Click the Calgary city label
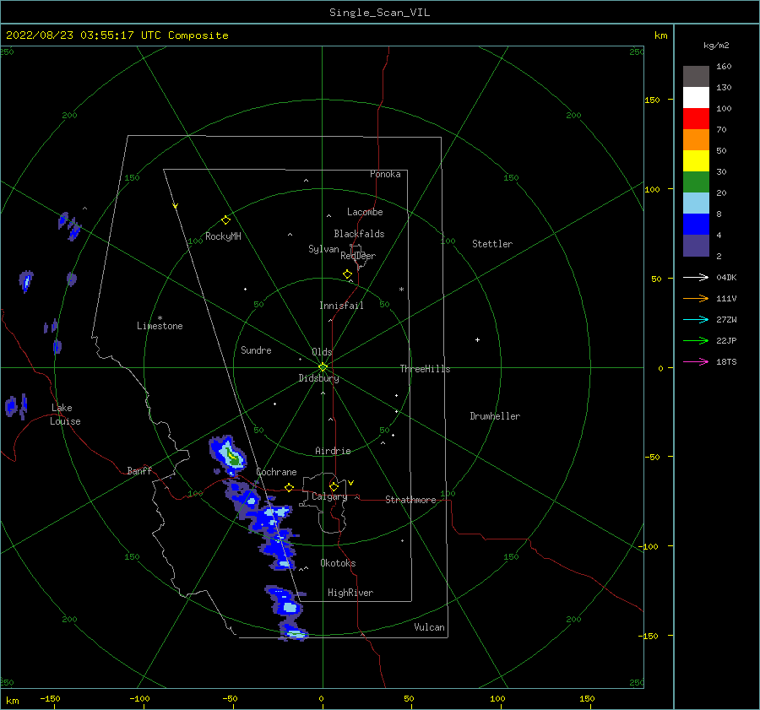Screen dimensions: 760x710 coord(329,496)
